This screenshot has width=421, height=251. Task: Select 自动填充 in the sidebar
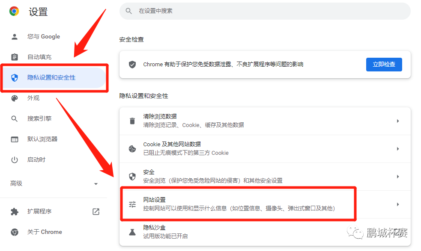click(54, 57)
